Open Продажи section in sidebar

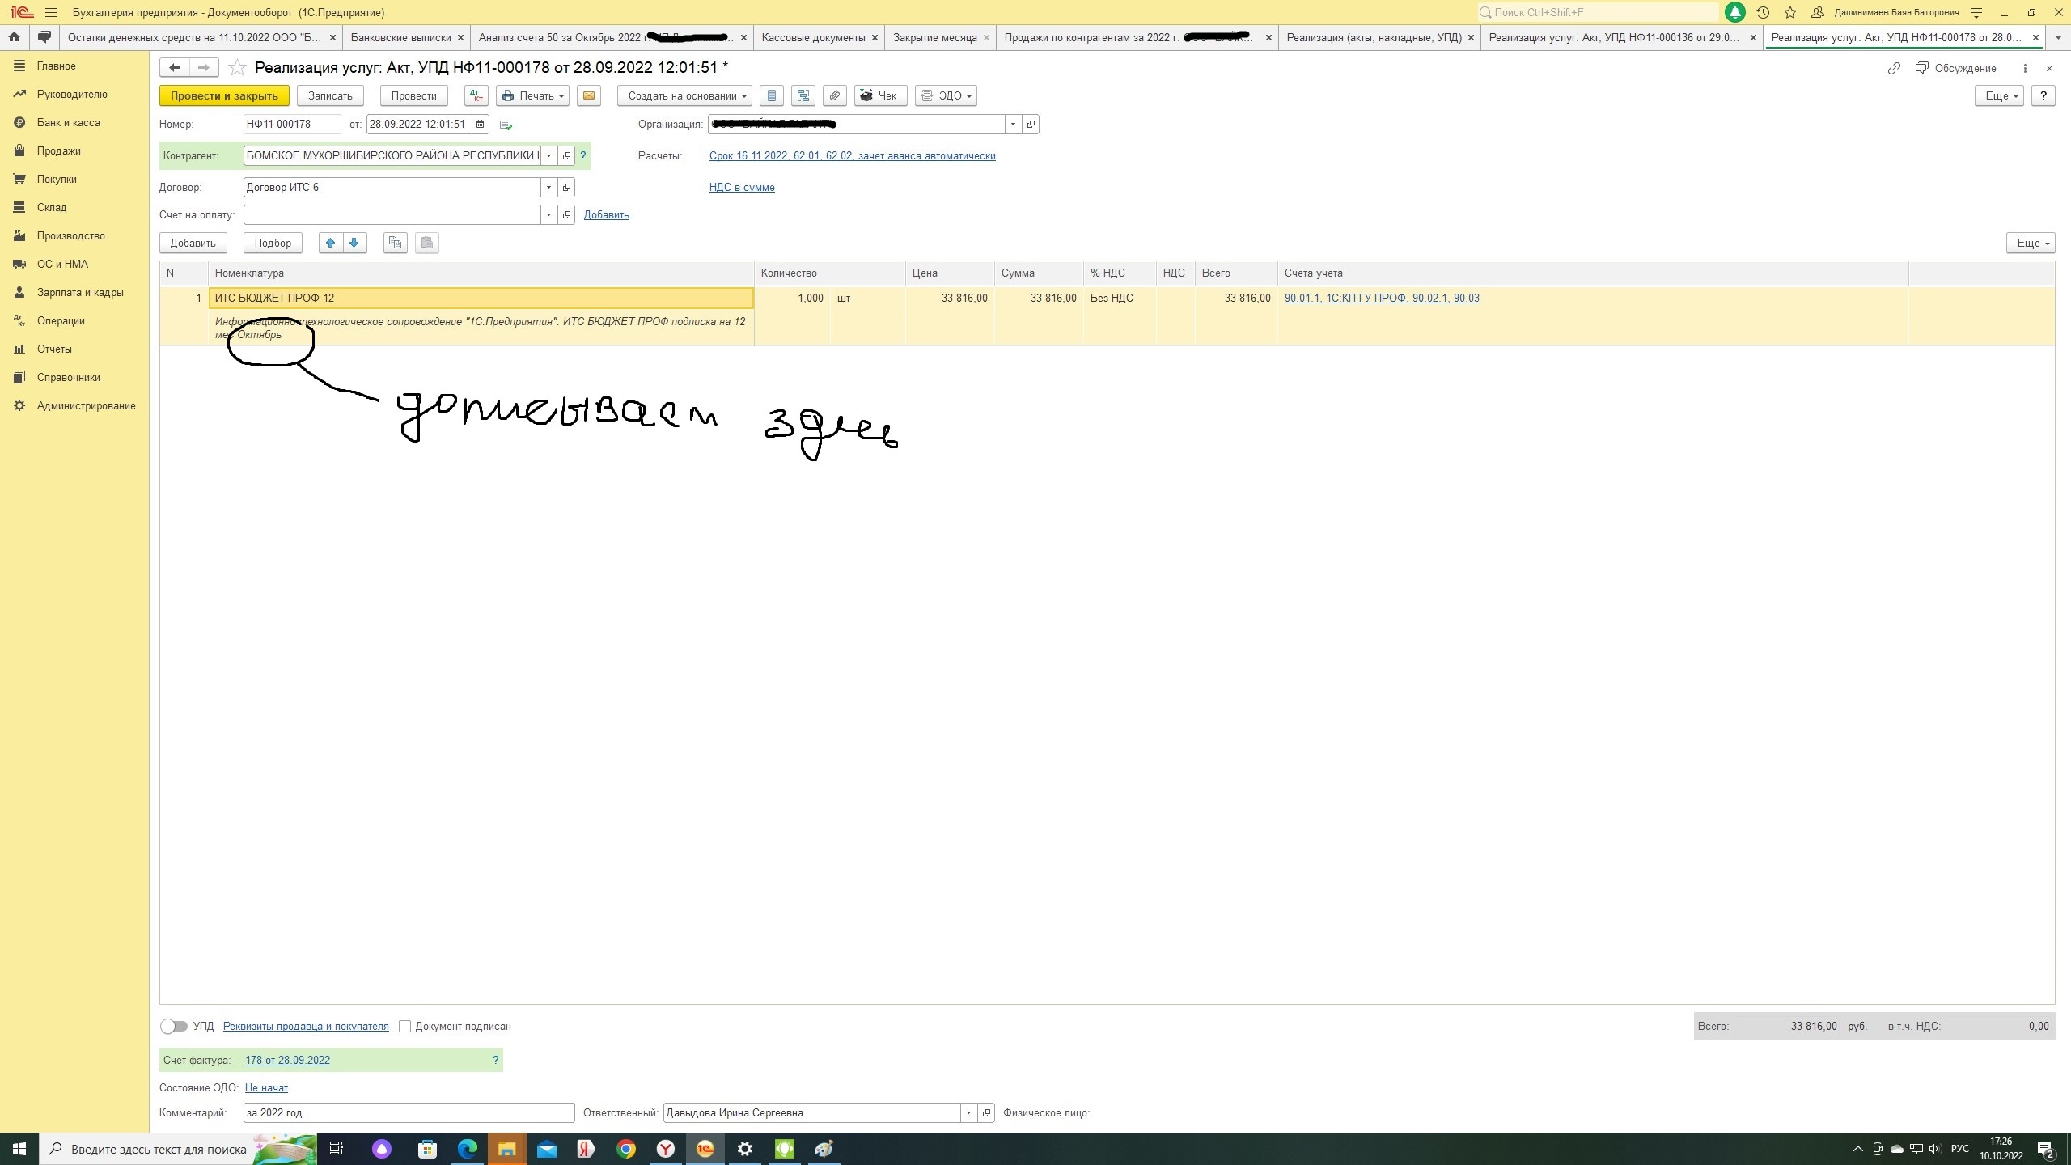(x=58, y=150)
